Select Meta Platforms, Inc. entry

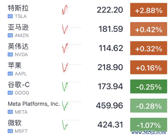(x=34, y=104)
